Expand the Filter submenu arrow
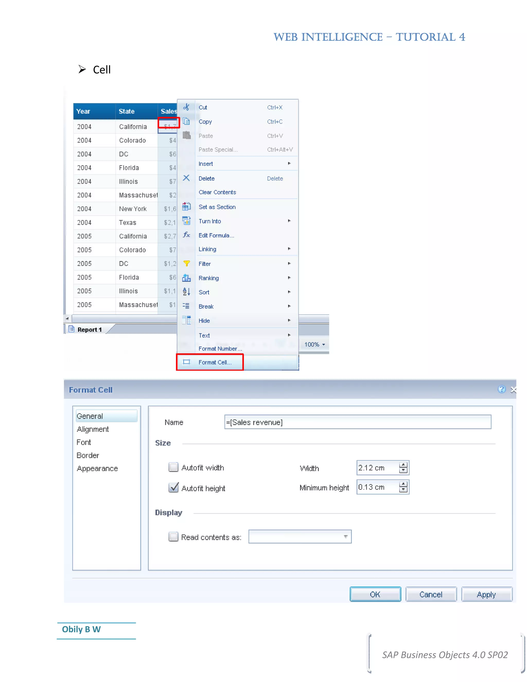The width and height of the screenshot is (527, 682). [289, 264]
